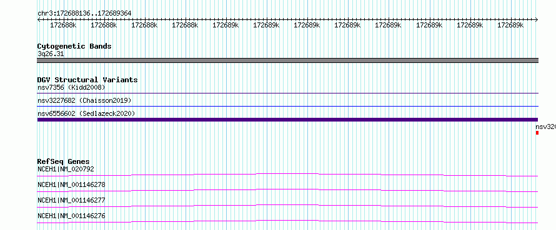
Task: Click the NCEH1|NM_001146277 transcript label
Action: pos(71,200)
